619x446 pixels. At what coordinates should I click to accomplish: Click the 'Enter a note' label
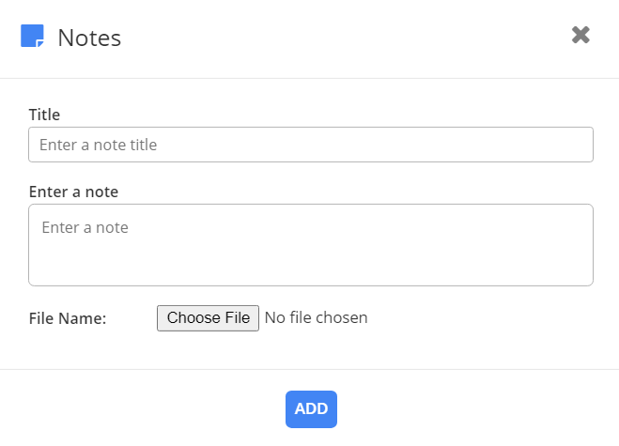pyautogui.click(x=73, y=192)
